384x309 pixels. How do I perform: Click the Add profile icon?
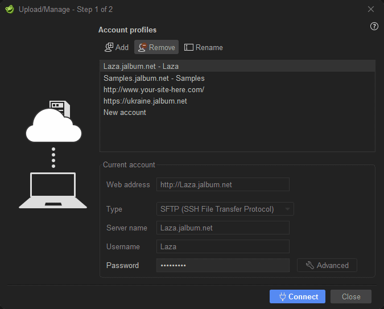tap(109, 47)
